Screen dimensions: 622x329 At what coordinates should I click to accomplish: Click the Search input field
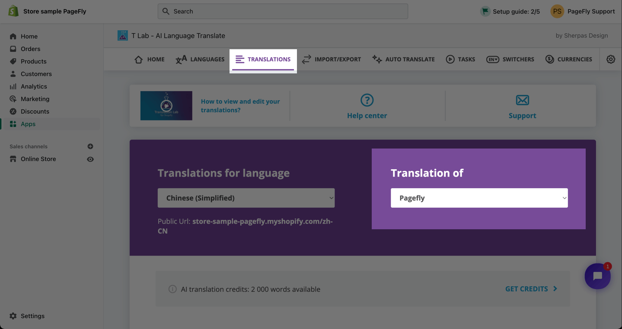(283, 11)
